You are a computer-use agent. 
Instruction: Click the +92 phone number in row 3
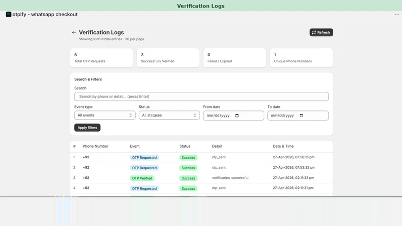86,178
